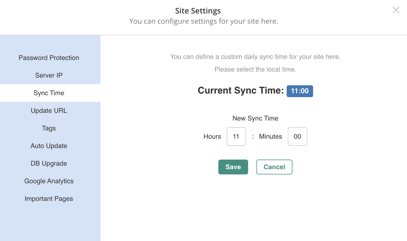This screenshot has height=241, width=407.
Task: Click the daily sync time description text
Action: (255, 57)
